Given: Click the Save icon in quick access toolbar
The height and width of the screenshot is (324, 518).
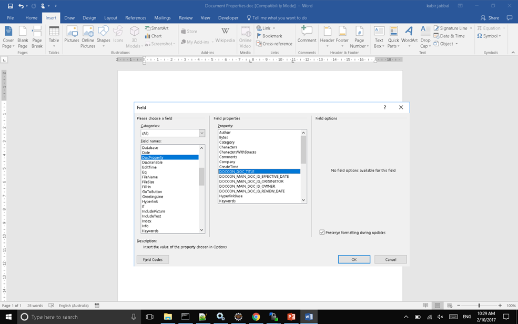Looking at the screenshot, I should [x=10, y=6].
